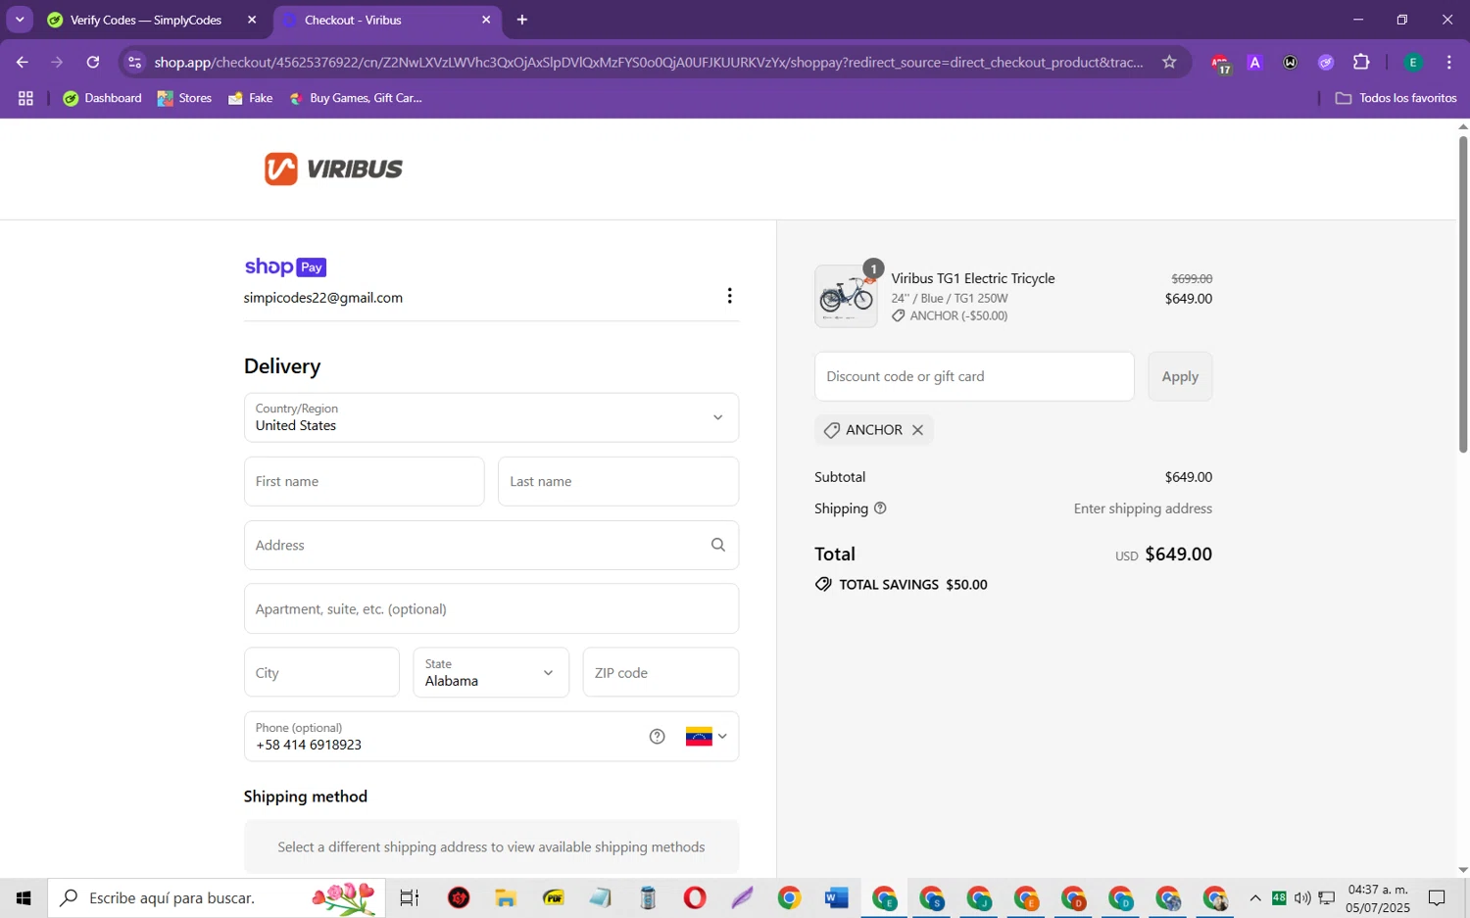Open the purple A extension icon
This screenshot has width=1470, height=918.
tap(1255, 62)
